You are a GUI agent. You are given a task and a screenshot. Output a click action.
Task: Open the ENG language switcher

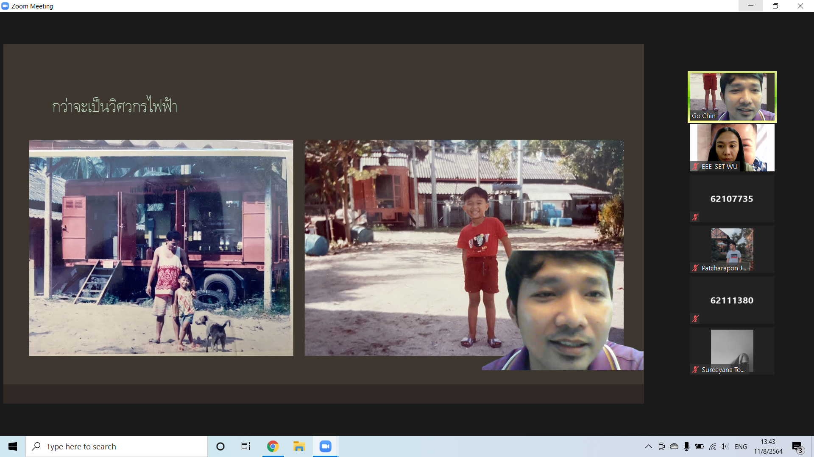pos(741,446)
